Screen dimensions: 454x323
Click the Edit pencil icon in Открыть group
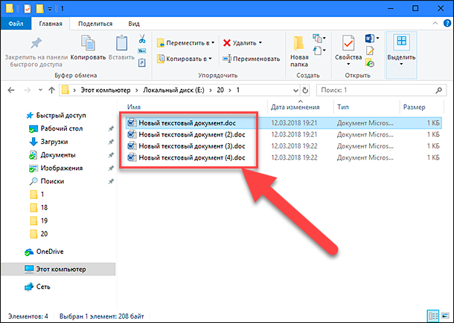370,50
